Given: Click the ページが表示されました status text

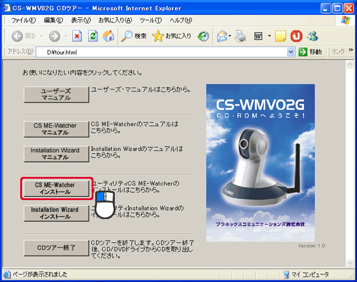Looking at the screenshot, I should point(40,274).
